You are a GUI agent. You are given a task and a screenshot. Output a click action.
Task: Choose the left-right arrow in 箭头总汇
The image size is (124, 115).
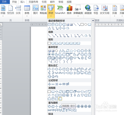coord(64,69)
